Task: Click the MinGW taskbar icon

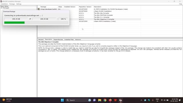Action: (121, 100)
